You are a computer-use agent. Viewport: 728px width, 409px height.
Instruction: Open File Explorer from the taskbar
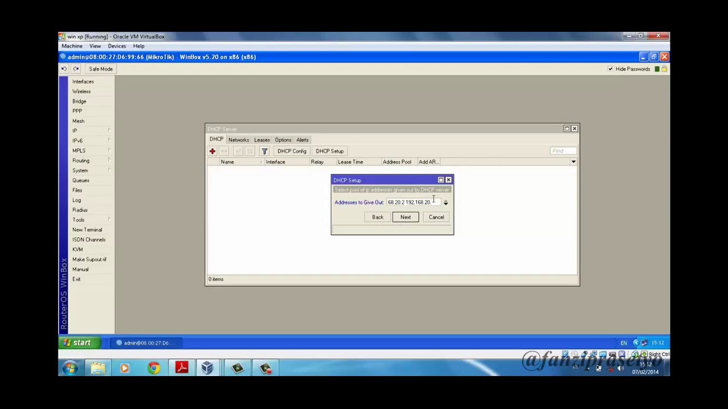click(x=98, y=368)
